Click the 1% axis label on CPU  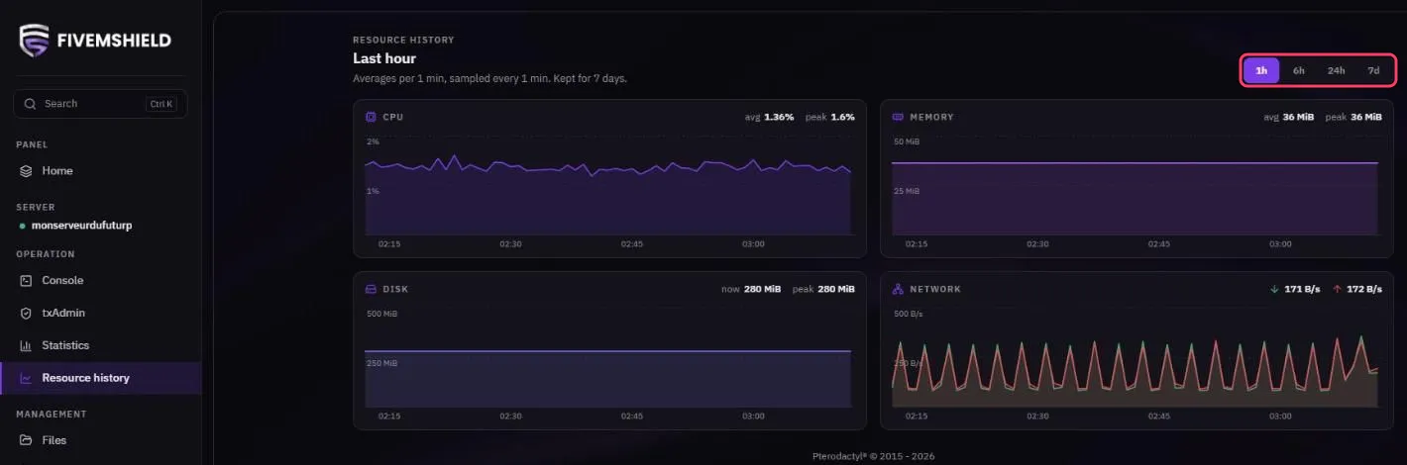(373, 191)
